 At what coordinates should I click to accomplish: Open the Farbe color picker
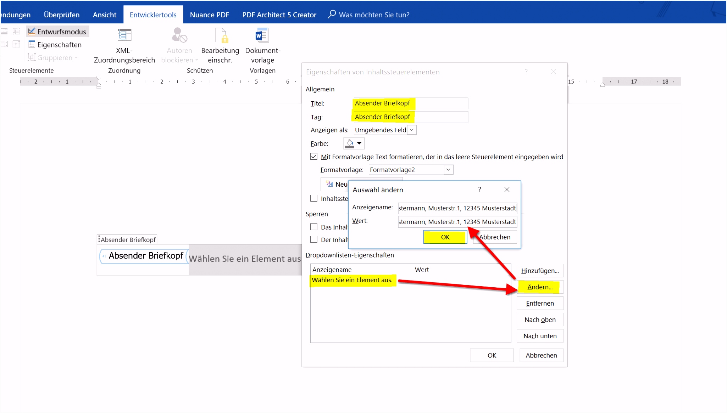(354, 143)
